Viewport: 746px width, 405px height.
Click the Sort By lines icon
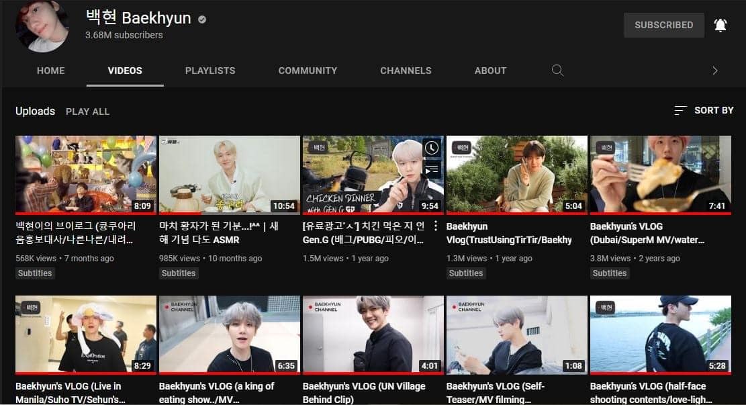click(680, 110)
